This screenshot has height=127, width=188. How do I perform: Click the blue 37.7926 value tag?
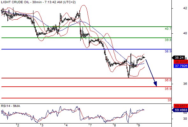tap(181, 66)
